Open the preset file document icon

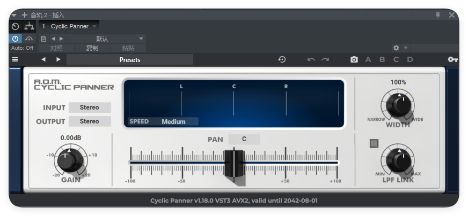pos(43,38)
